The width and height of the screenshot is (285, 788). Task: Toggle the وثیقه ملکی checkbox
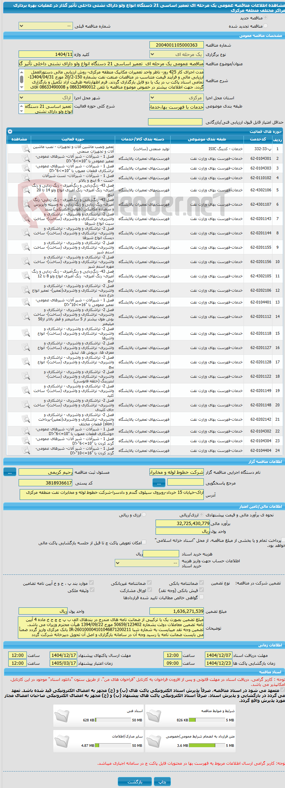click(x=92, y=590)
